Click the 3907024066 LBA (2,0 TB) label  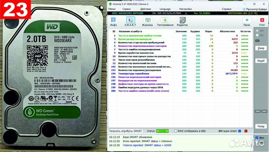(242, 13)
